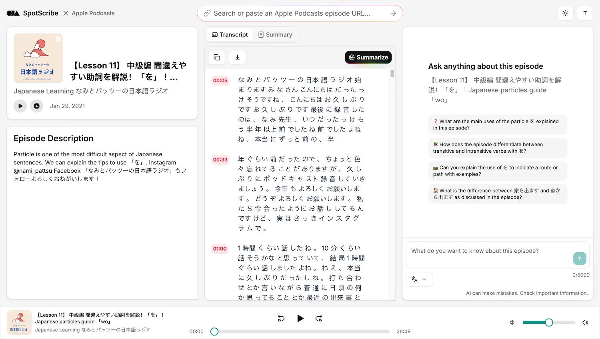Clear the Apple Podcasts source with the X

point(66,13)
